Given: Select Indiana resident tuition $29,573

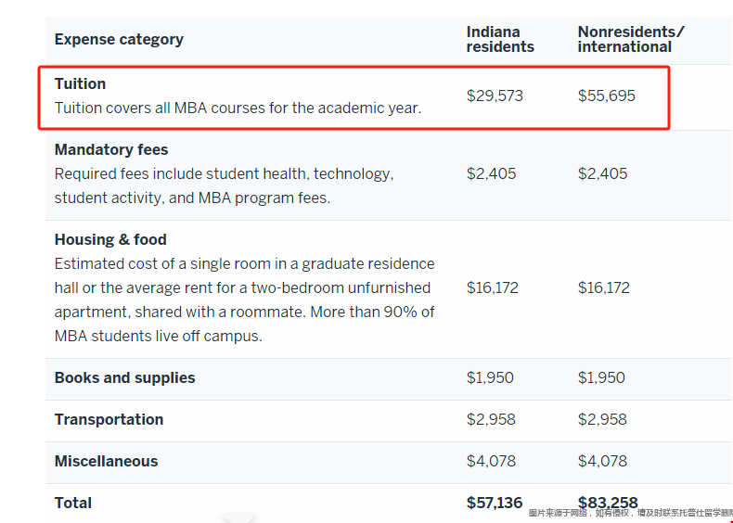Looking at the screenshot, I should (x=495, y=96).
